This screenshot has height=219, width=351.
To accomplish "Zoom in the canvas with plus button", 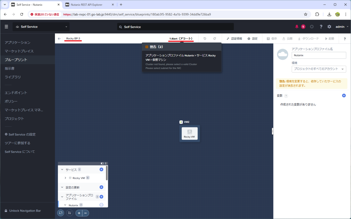I will point(79,213).
